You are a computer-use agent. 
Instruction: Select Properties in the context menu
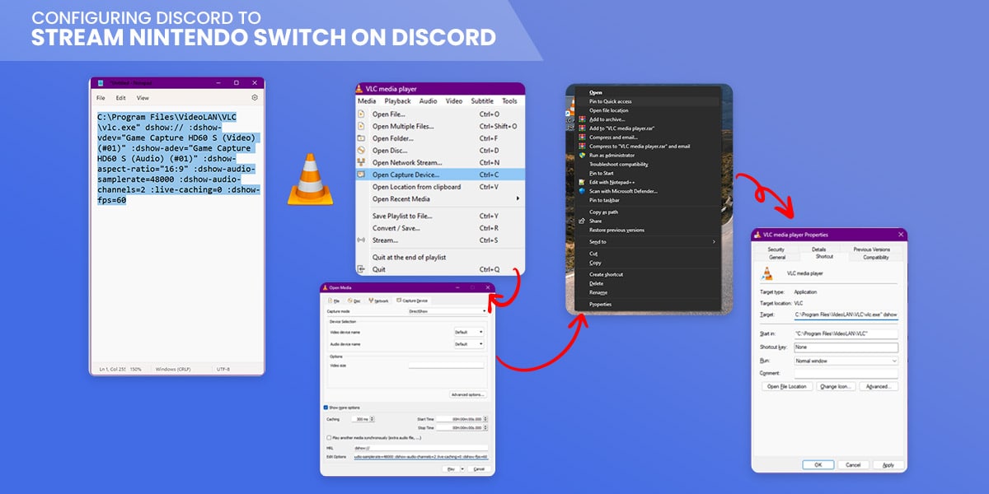click(600, 305)
